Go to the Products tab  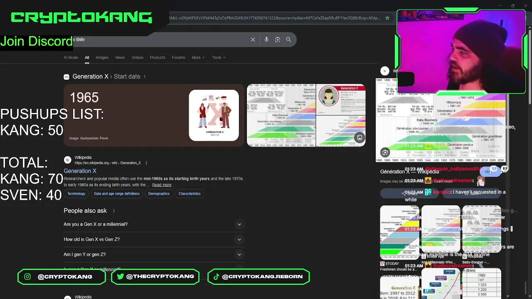coord(158,58)
